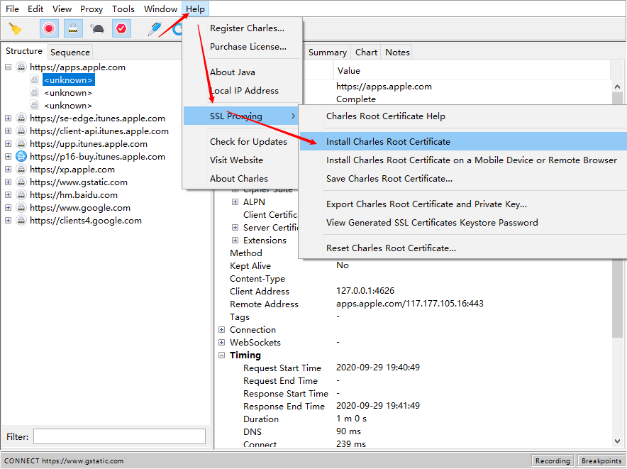Choose Reset Charles Root Certificate...
This screenshot has width=627, height=469.
point(463,248)
